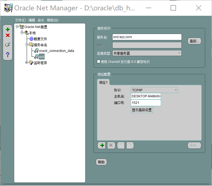This screenshot has height=186, width=212.
Task: Open the 连接类型 dropdown showing 共享服务器
Action: pos(147,53)
